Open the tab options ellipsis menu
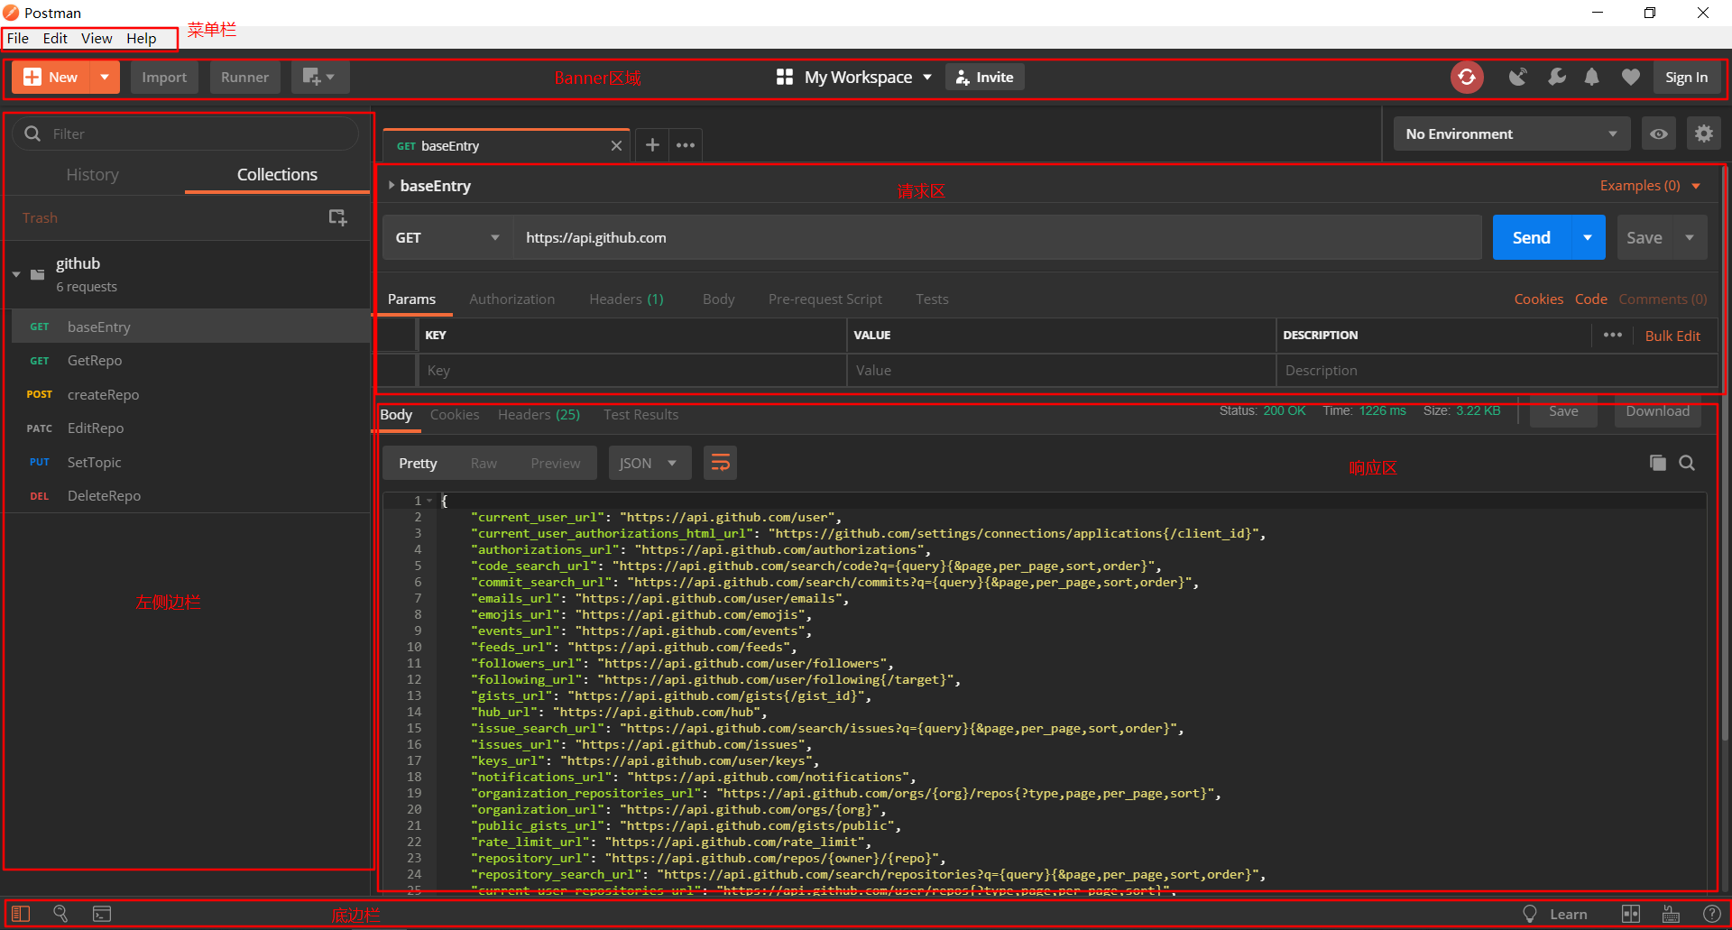The width and height of the screenshot is (1732, 930). click(686, 145)
